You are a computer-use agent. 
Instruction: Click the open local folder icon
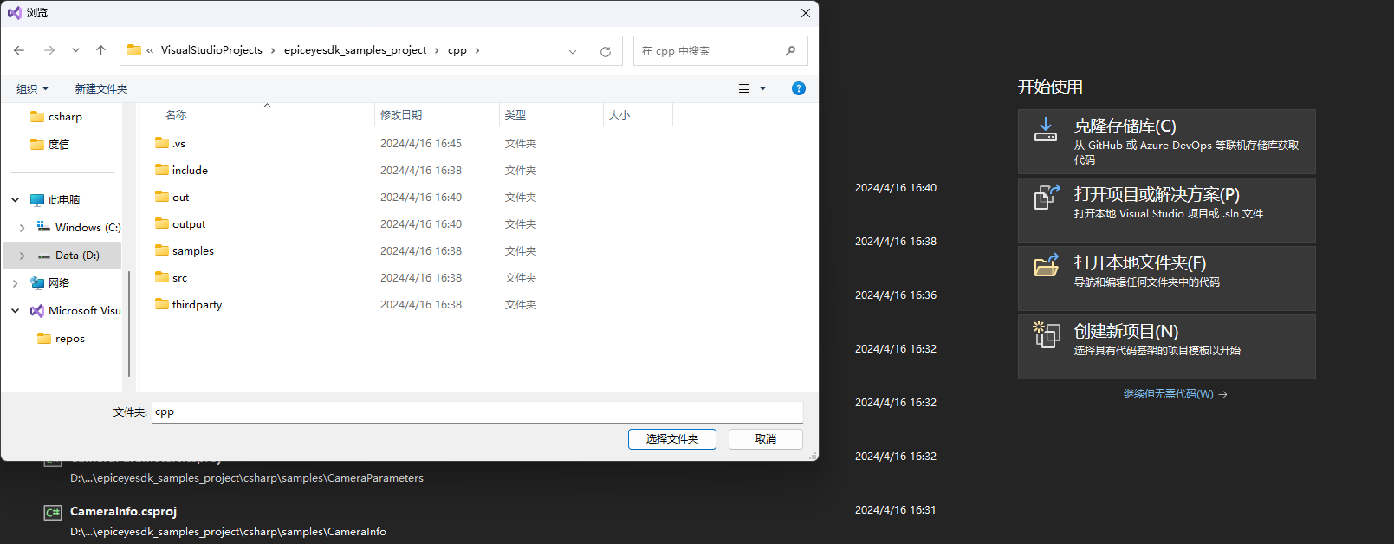(x=1046, y=265)
